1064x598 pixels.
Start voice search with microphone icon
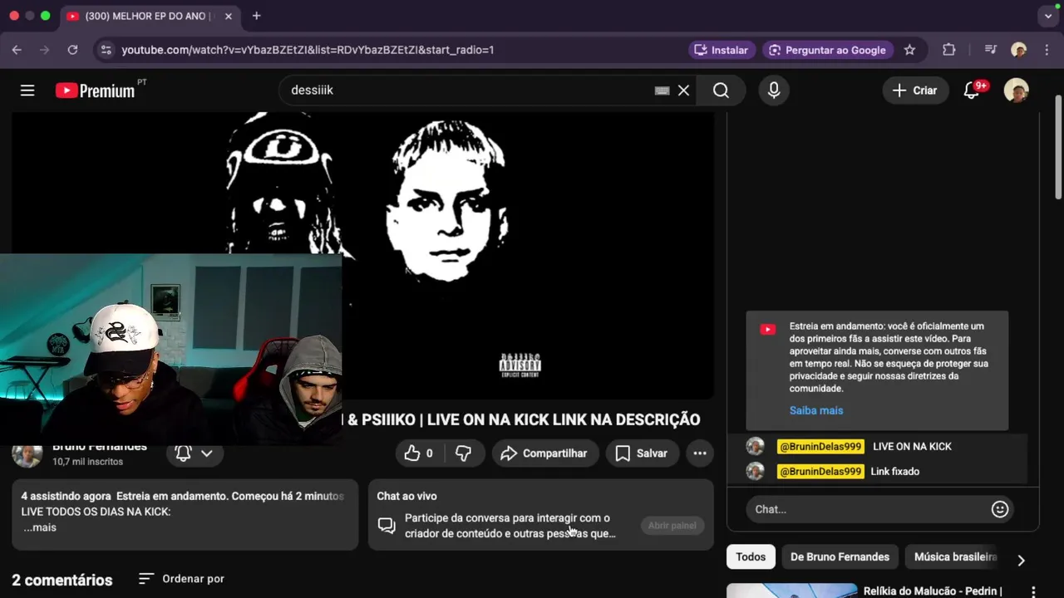(774, 91)
